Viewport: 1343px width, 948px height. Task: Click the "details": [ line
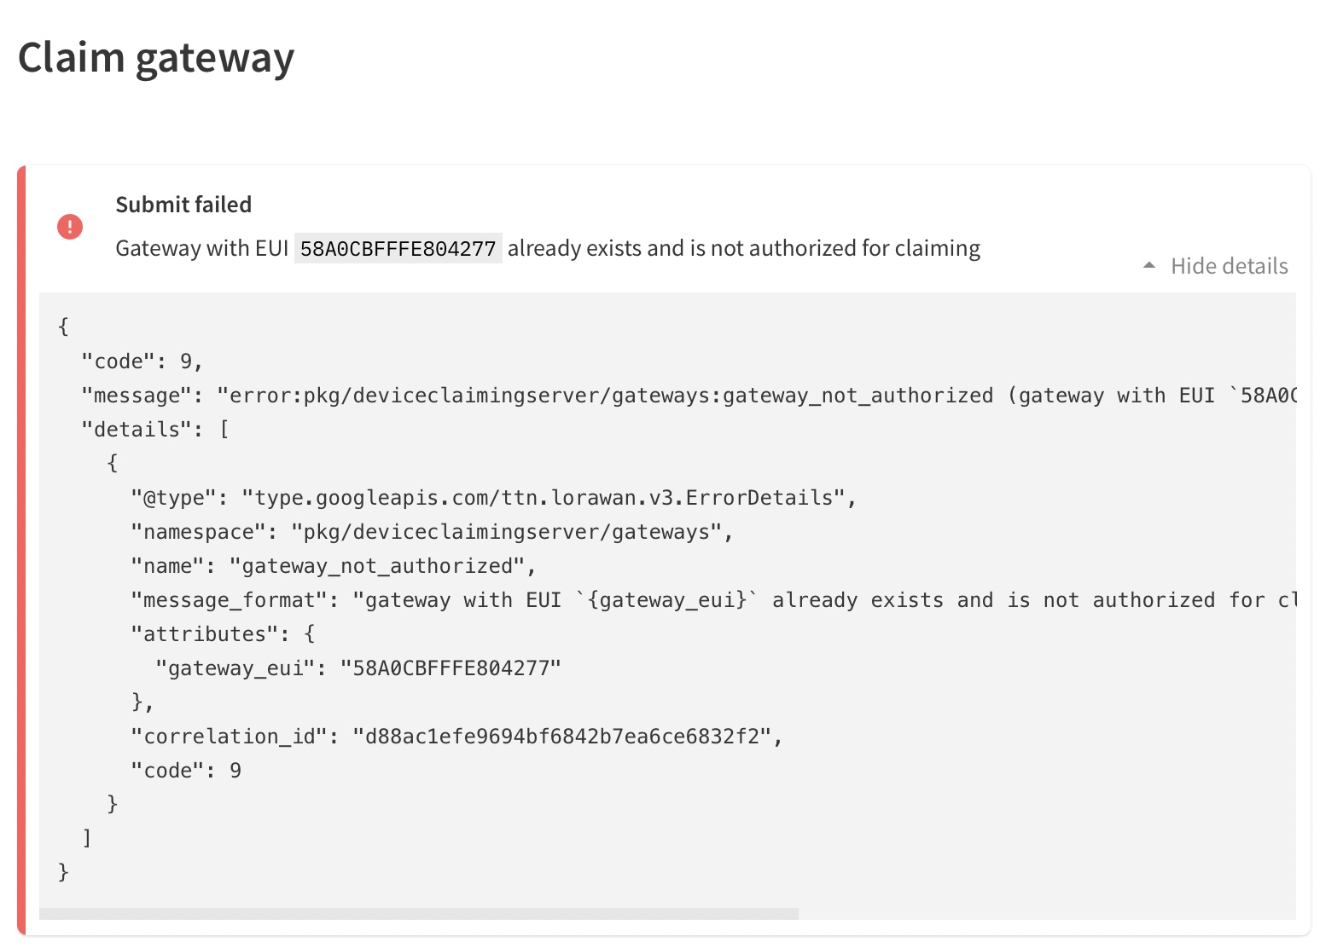(155, 430)
